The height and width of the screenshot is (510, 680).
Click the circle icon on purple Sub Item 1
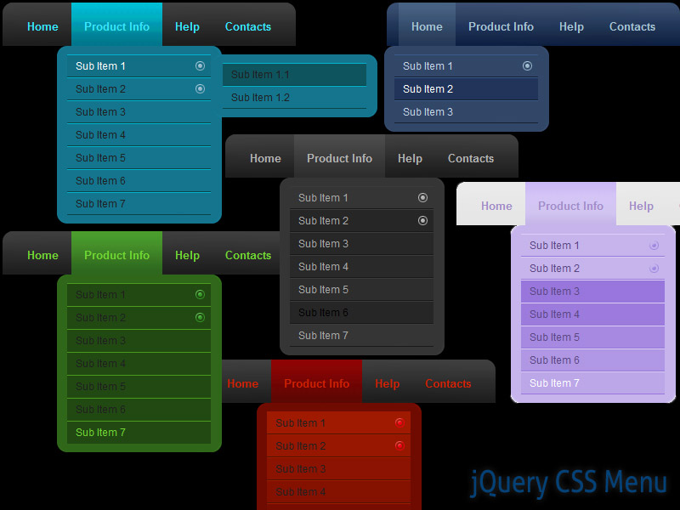click(654, 245)
